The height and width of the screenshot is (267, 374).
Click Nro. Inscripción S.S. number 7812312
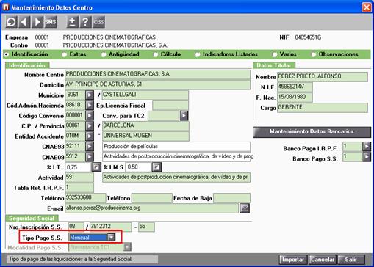tap(110, 227)
